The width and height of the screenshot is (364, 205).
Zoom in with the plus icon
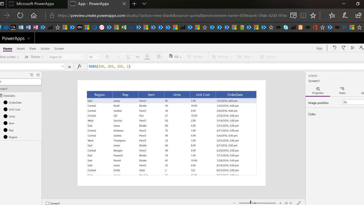click(280, 203)
